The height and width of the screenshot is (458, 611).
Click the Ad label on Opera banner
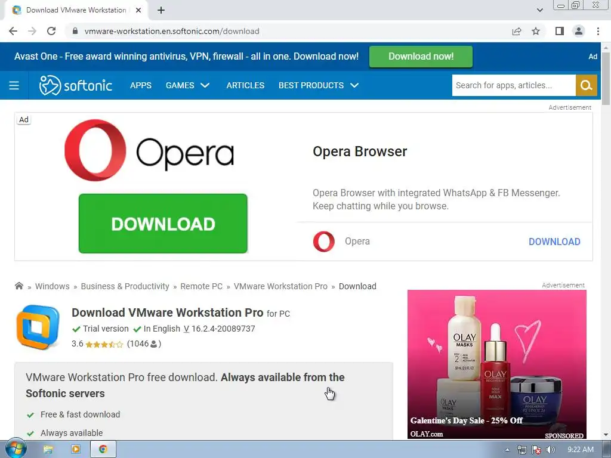24,119
